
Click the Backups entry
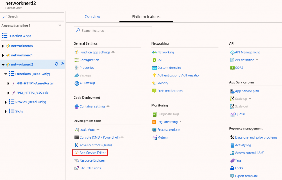pyautogui.click(x=85, y=75)
